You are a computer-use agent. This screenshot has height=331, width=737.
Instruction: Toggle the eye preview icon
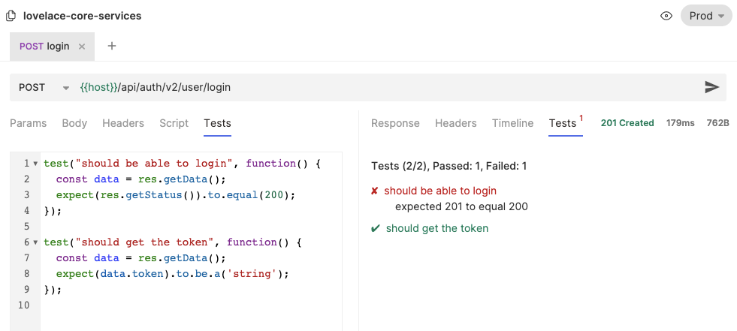pyautogui.click(x=666, y=16)
